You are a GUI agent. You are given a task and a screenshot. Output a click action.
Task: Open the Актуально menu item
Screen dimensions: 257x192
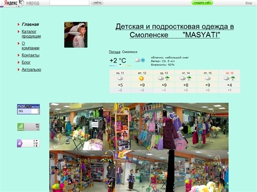pyautogui.click(x=31, y=70)
